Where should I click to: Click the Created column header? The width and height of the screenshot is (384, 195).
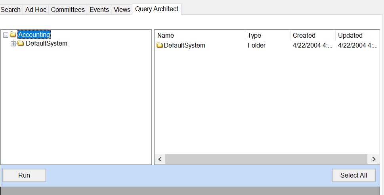tap(313, 35)
